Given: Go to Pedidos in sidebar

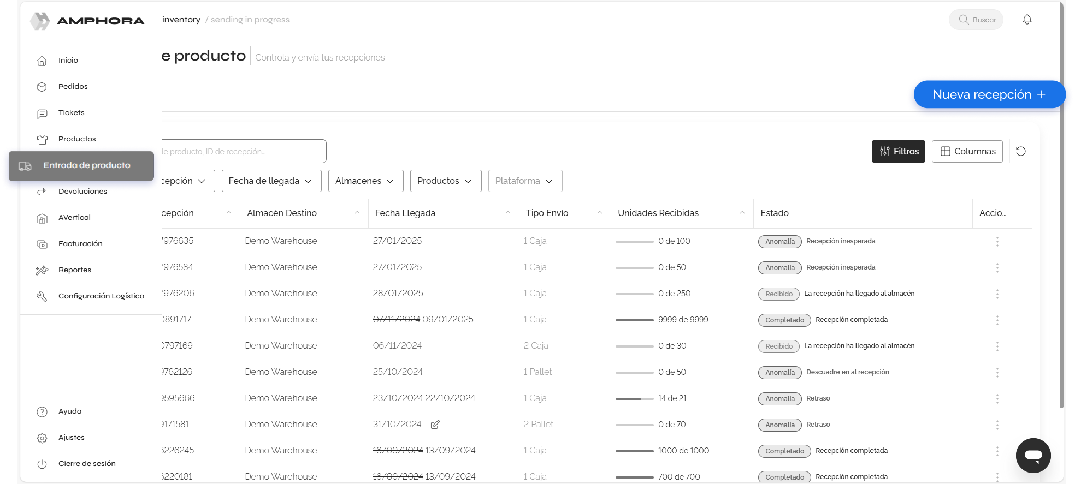Looking at the screenshot, I should coord(73,86).
